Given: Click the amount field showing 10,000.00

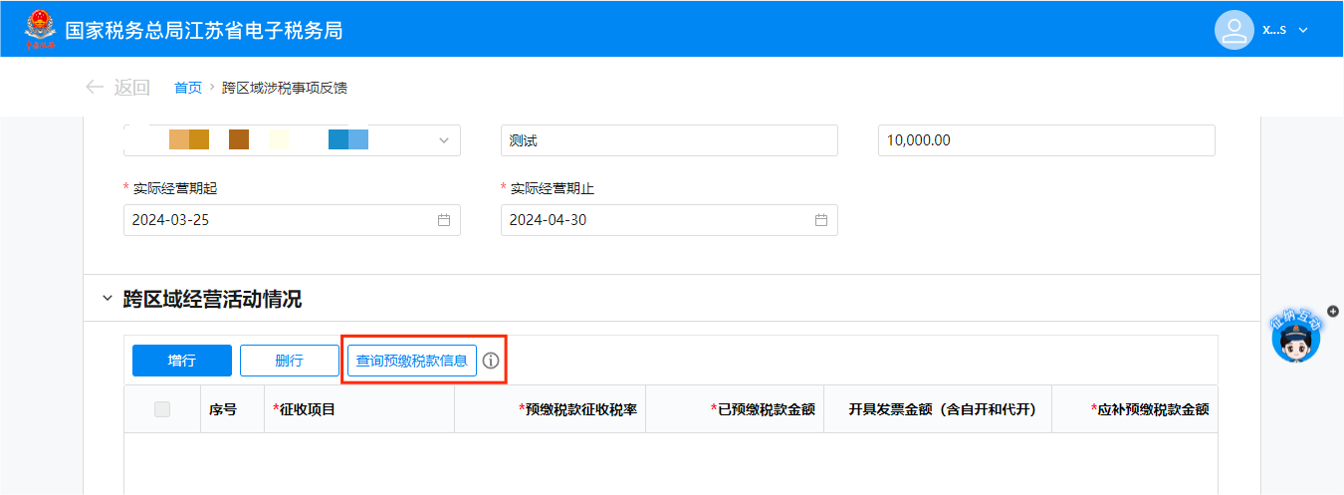Looking at the screenshot, I should (1045, 140).
